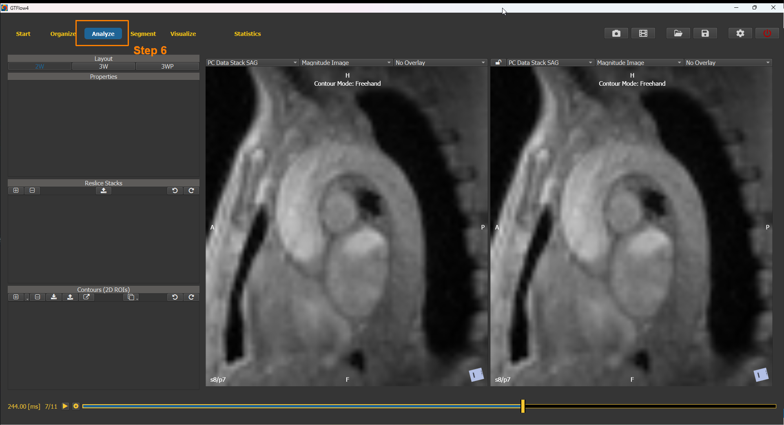This screenshot has width=784, height=425.
Task: Expand the add contour dropdown arrow
Action: pos(27,298)
